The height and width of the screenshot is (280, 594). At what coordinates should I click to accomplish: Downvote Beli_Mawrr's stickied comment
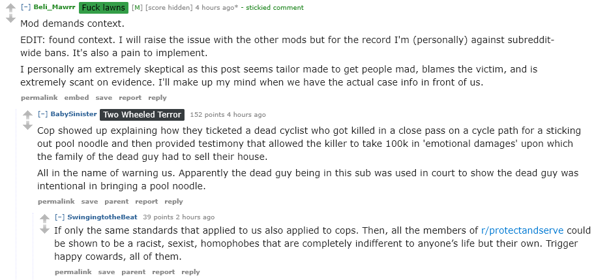coord(11,18)
